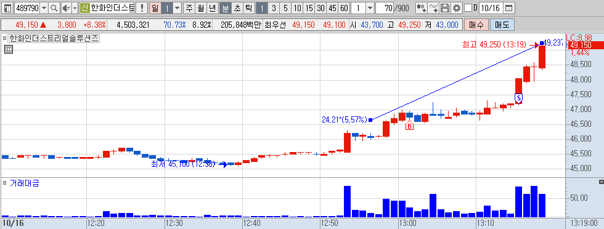Click the +8.38% change rate
Viewport: 604px width, 229px height.
pyautogui.click(x=94, y=25)
